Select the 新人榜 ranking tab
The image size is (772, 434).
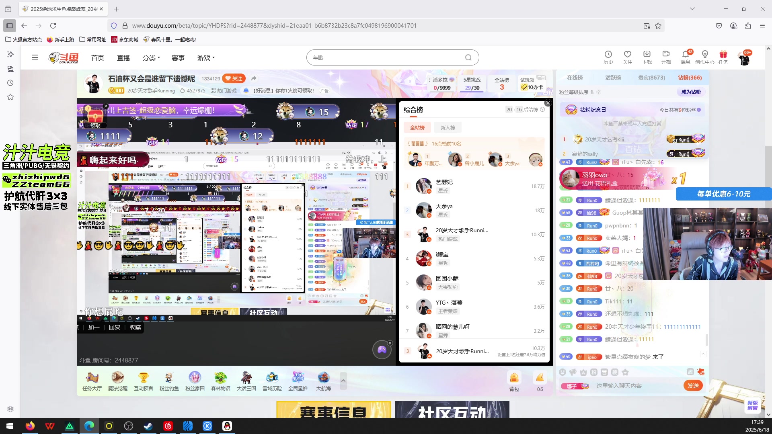coord(448,127)
